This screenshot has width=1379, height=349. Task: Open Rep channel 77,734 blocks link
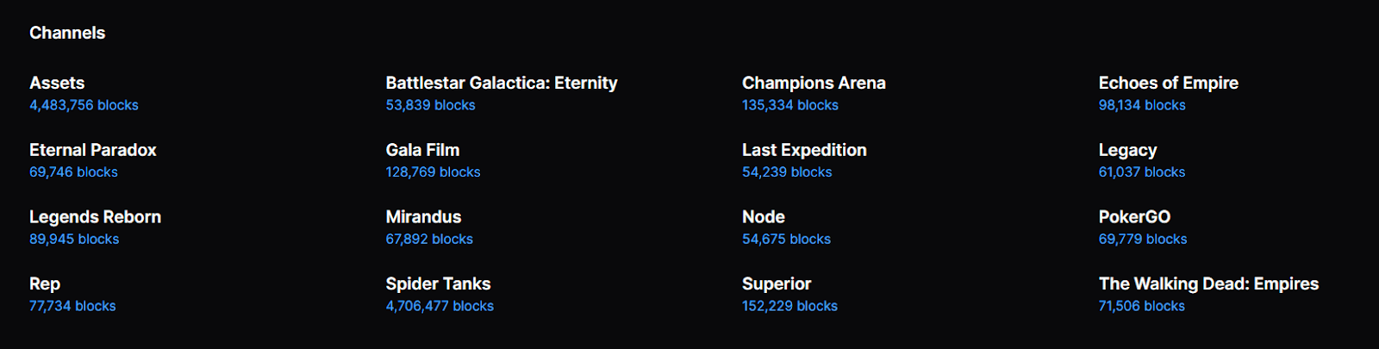(72, 306)
